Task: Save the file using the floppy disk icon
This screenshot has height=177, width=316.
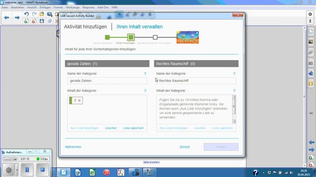Action: point(41,21)
